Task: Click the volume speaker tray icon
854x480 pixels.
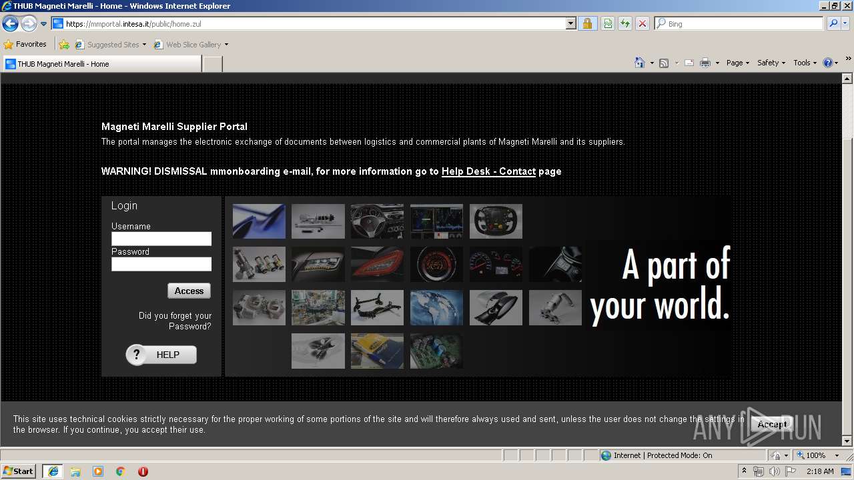Action: (x=774, y=471)
